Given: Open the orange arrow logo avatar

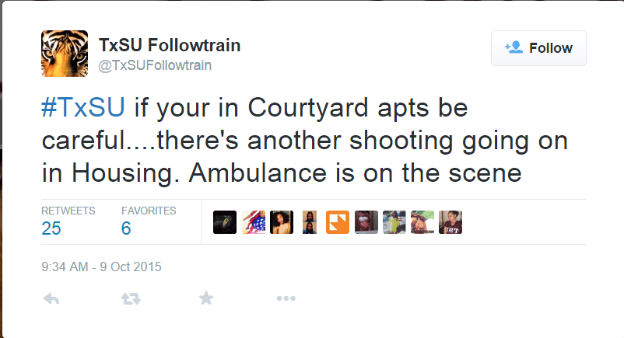Looking at the screenshot, I should pyautogui.click(x=338, y=222).
